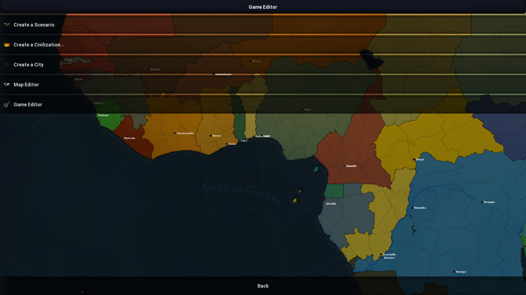Choose the Create a Civilization label

tap(37, 45)
